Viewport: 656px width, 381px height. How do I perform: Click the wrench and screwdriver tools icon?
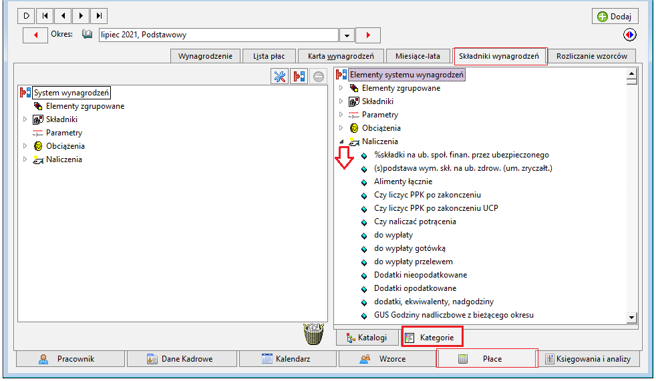(279, 77)
